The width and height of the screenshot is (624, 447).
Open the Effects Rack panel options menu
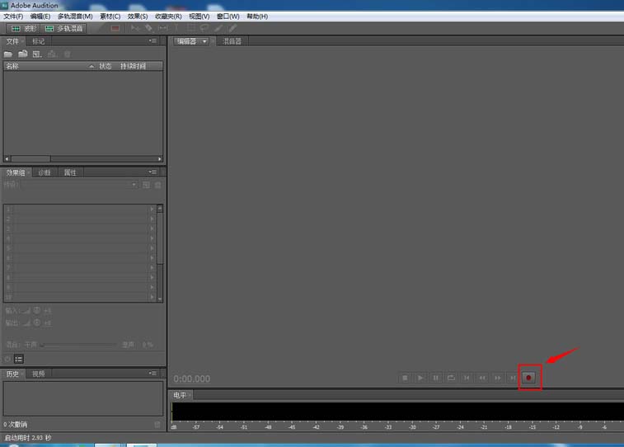tap(152, 172)
